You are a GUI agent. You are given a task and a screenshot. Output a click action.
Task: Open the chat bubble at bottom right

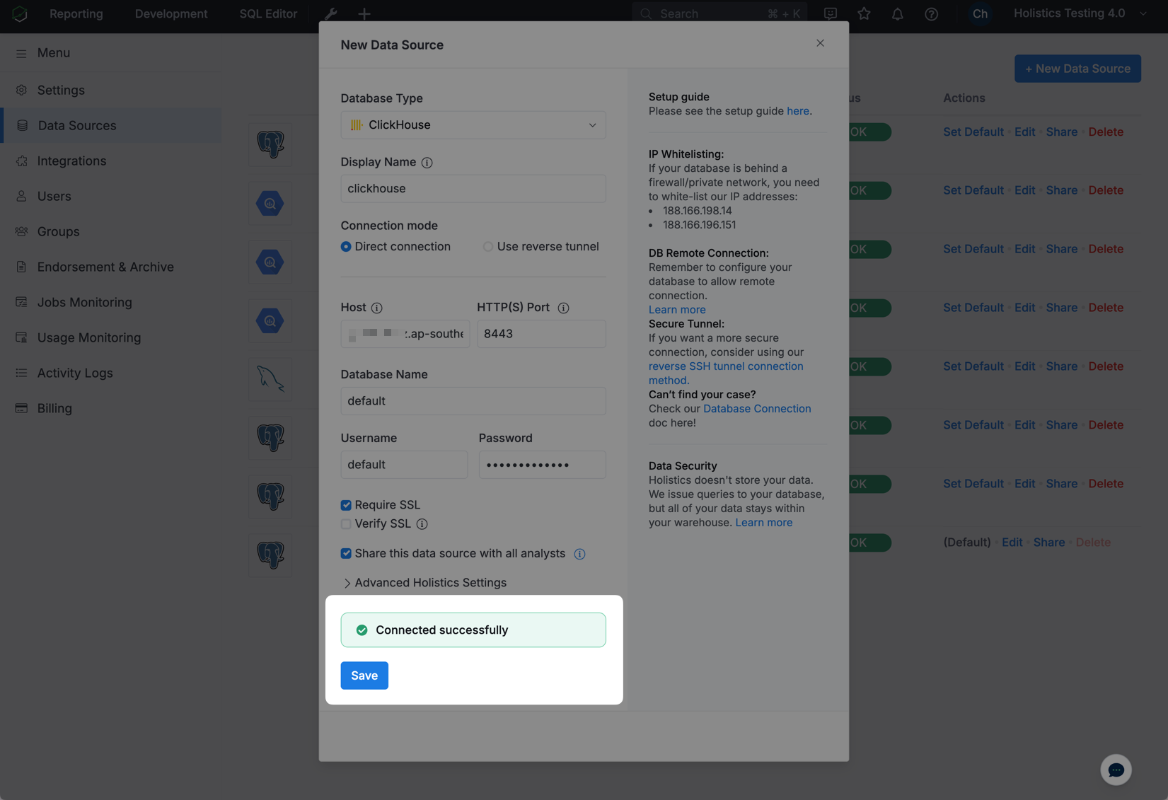tap(1116, 770)
